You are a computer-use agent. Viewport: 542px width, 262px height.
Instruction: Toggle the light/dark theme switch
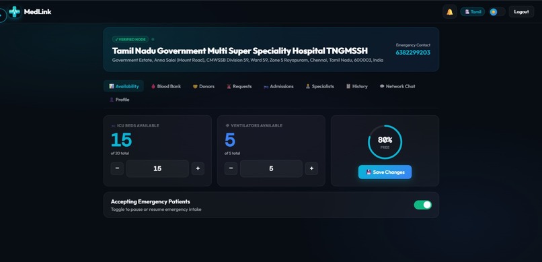tap(497, 11)
